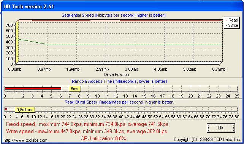Click the 2.91mb axis label

pyautogui.click(x=102, y=69)
